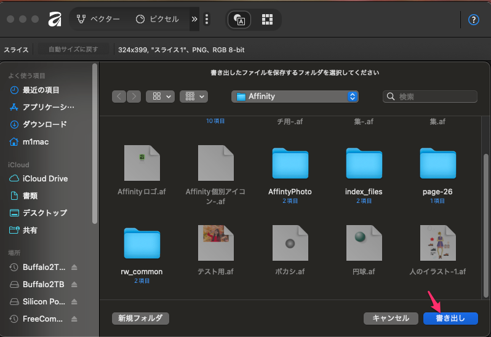The height and width of the screenshot is (337, 491).
Task: Toggle the shape-and-text mode button in toolbar
Action: (239, 20)
